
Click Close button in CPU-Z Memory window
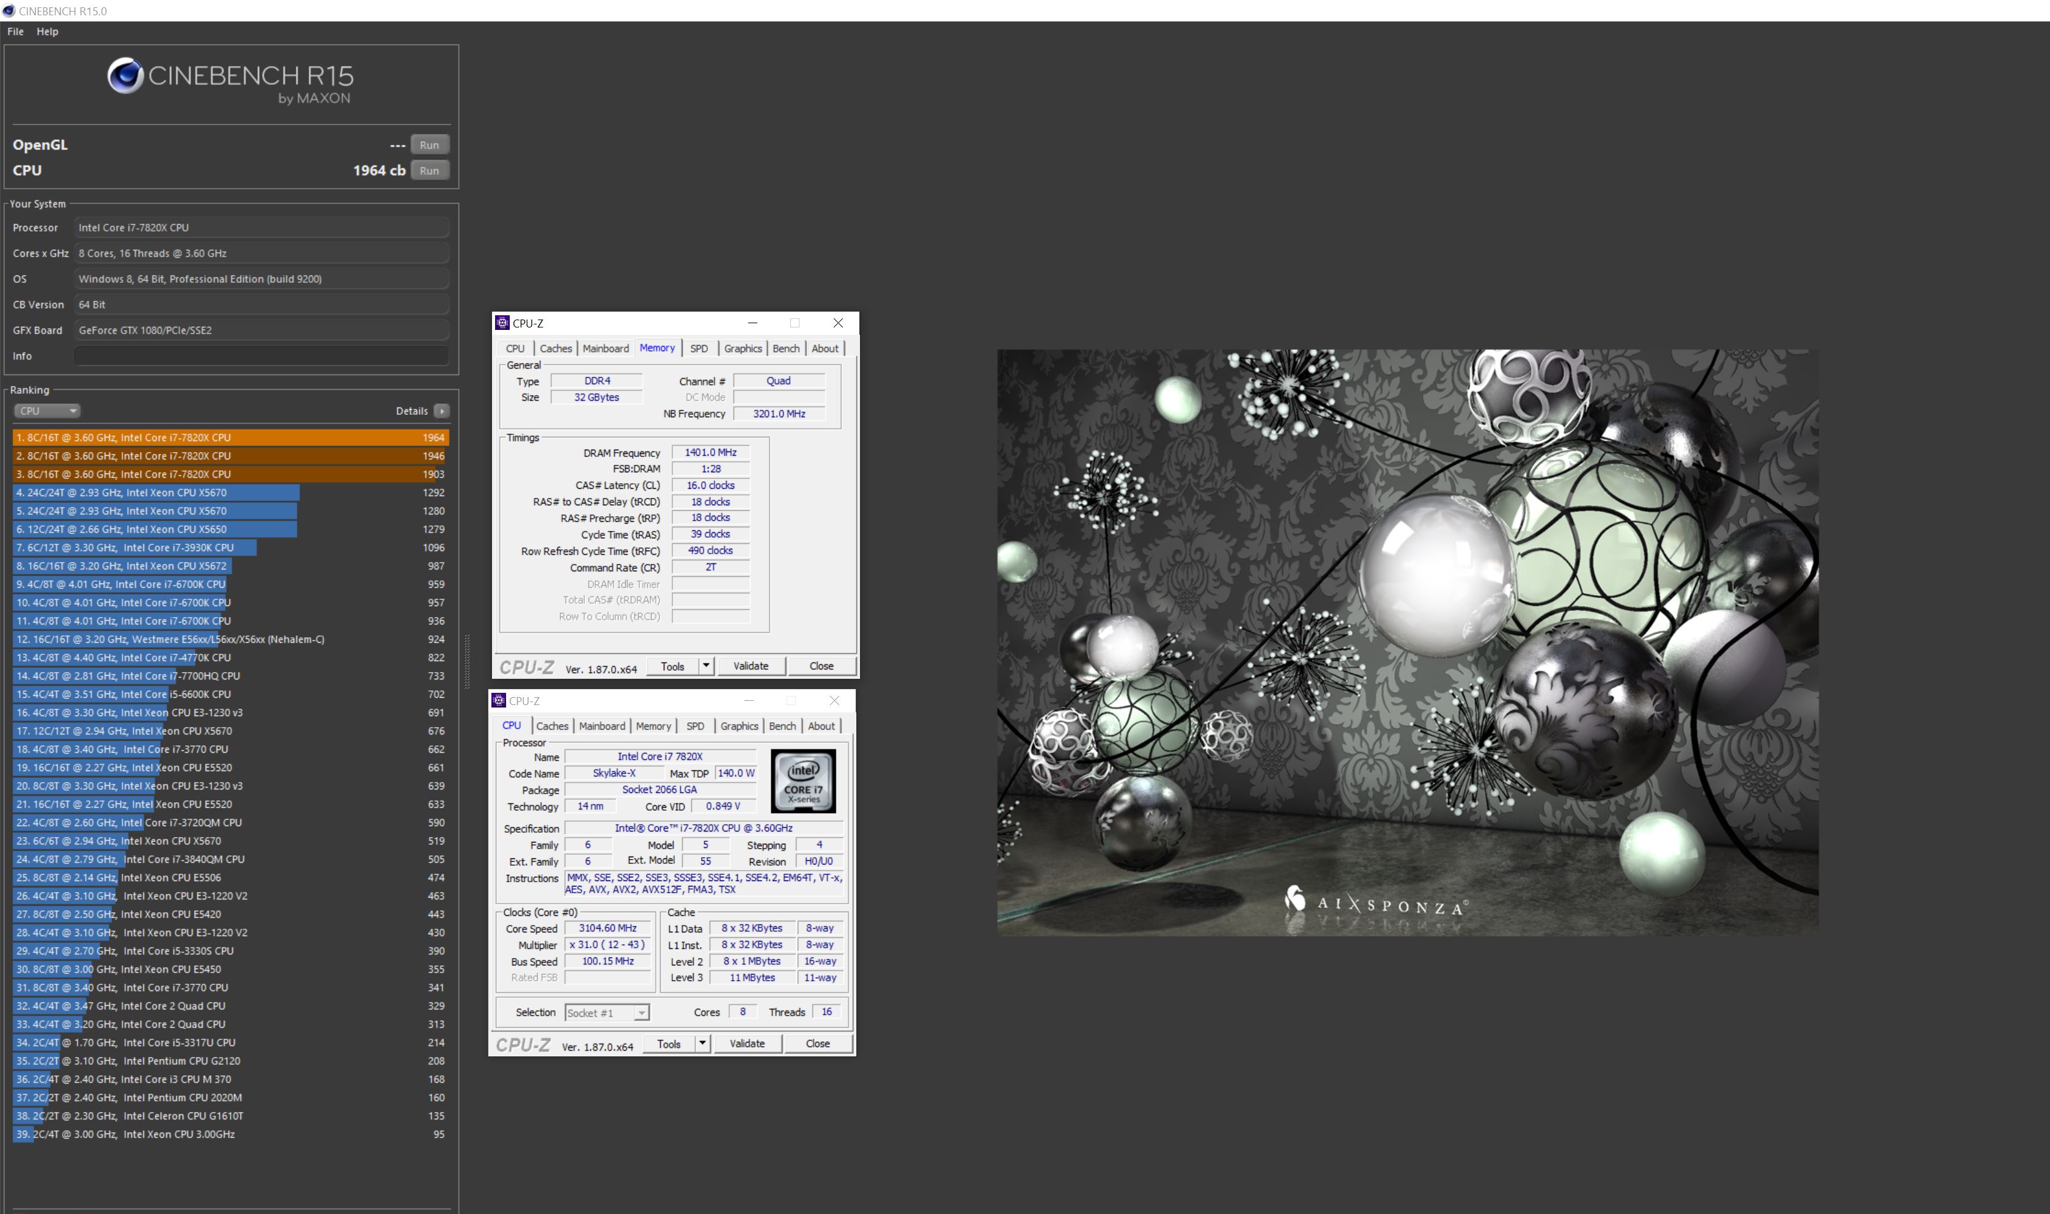pyautogui.click(x=821, y=666)
